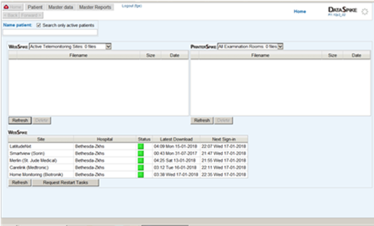
Task: Click latest download 00:43 Mon 31-07-2017
Action: click(176, 153)
